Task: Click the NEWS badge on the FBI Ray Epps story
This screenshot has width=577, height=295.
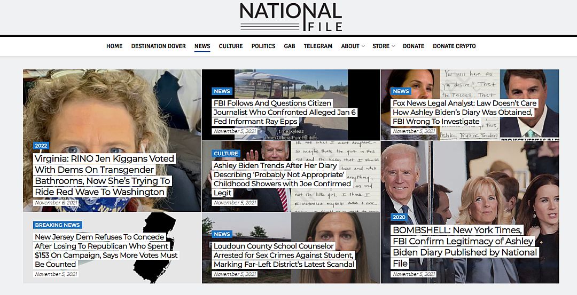Action: pos(222,91)
